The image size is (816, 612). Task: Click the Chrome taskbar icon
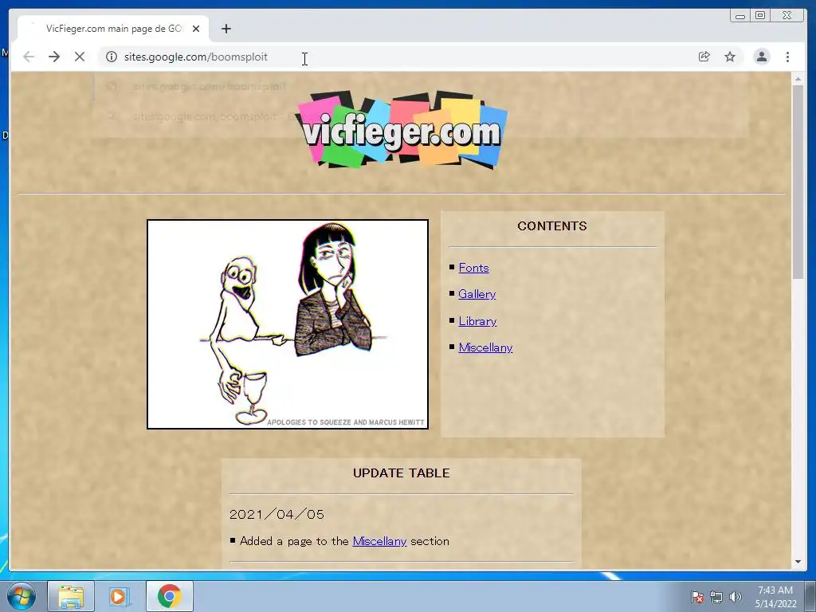point(169,596)
